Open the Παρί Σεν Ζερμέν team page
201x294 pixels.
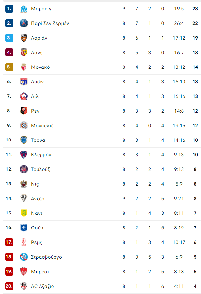point(50,23)
